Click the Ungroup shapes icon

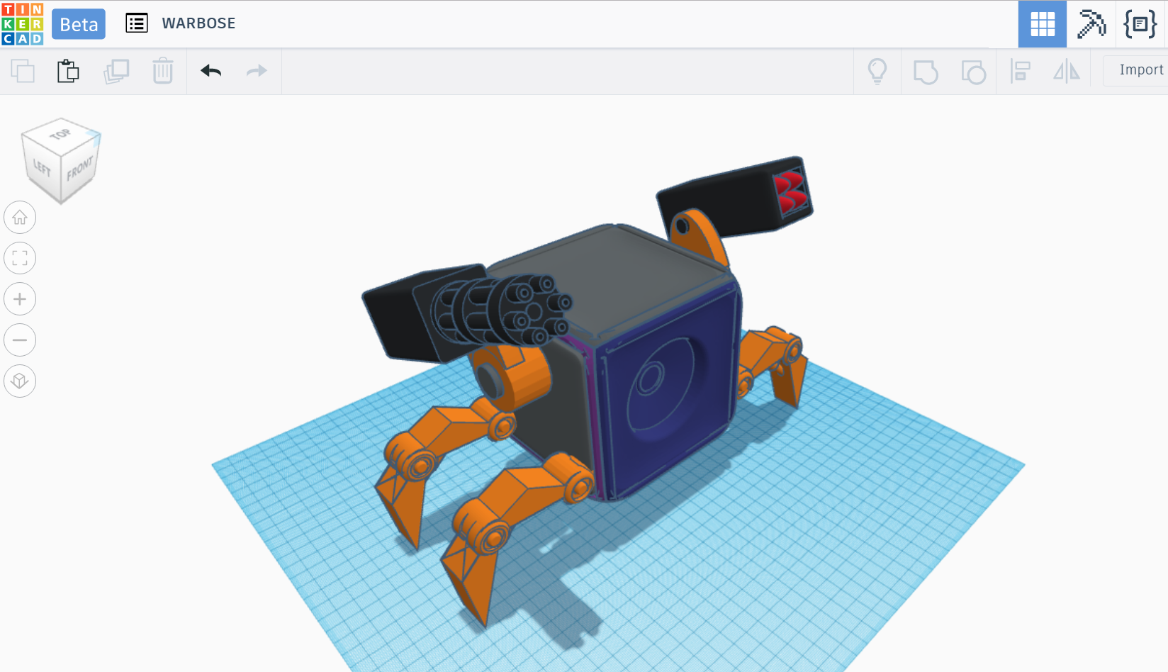point(973,72)
